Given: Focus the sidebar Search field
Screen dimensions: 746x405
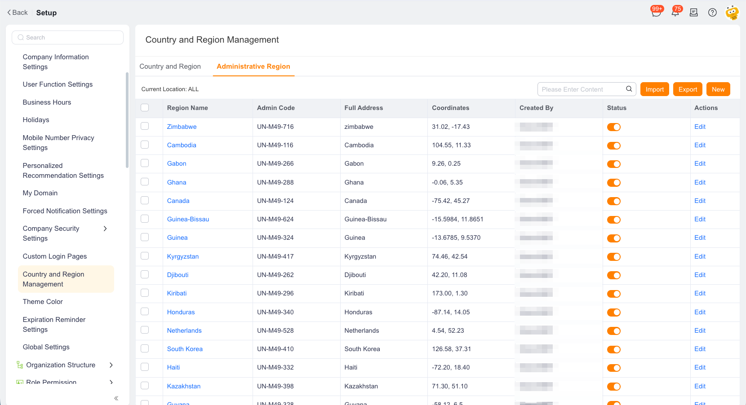Looking at the screenshot, I should [67, 37].
